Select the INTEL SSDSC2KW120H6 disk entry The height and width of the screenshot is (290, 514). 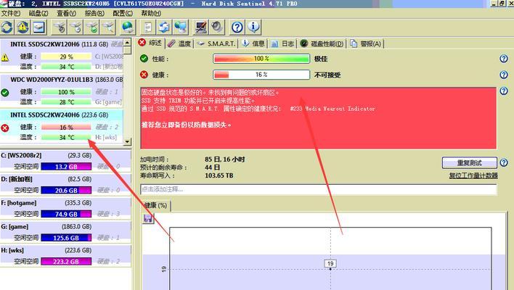pyautogui.click(x=62, y=55)
